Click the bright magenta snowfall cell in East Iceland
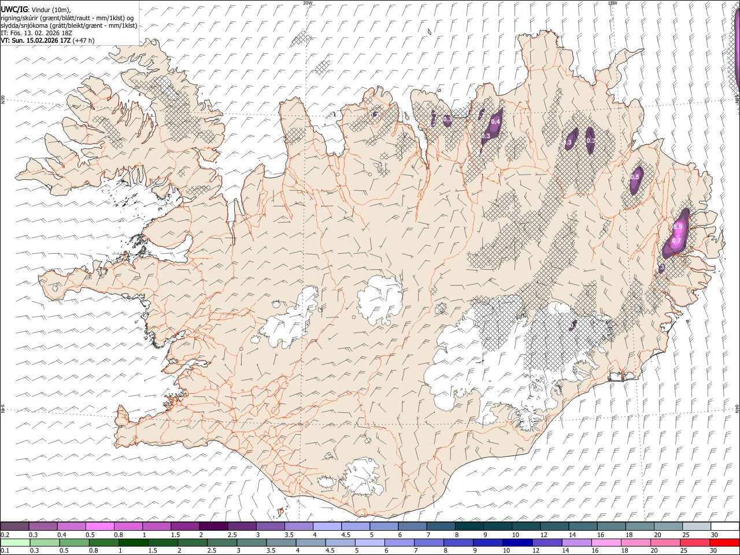Image resolution: width=740 pixels, height=555 pixels. coord(678,234)
